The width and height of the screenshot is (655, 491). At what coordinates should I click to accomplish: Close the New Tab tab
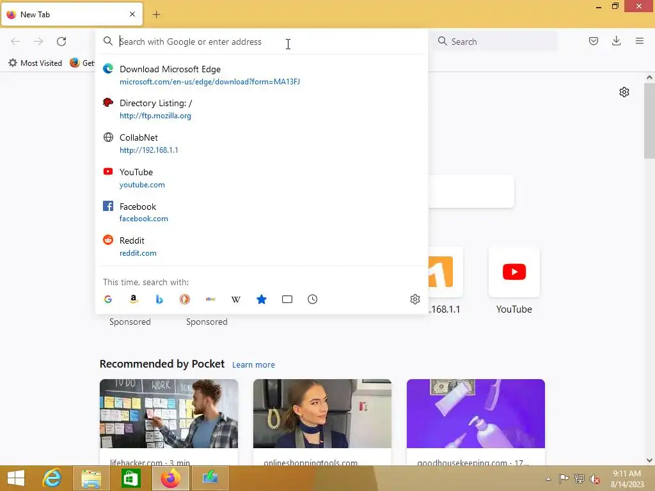click(132, 14)
